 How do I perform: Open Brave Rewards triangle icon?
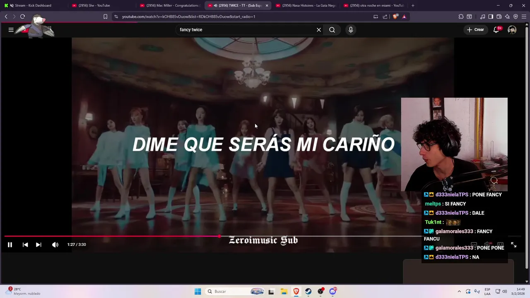(x=404, y=17)
